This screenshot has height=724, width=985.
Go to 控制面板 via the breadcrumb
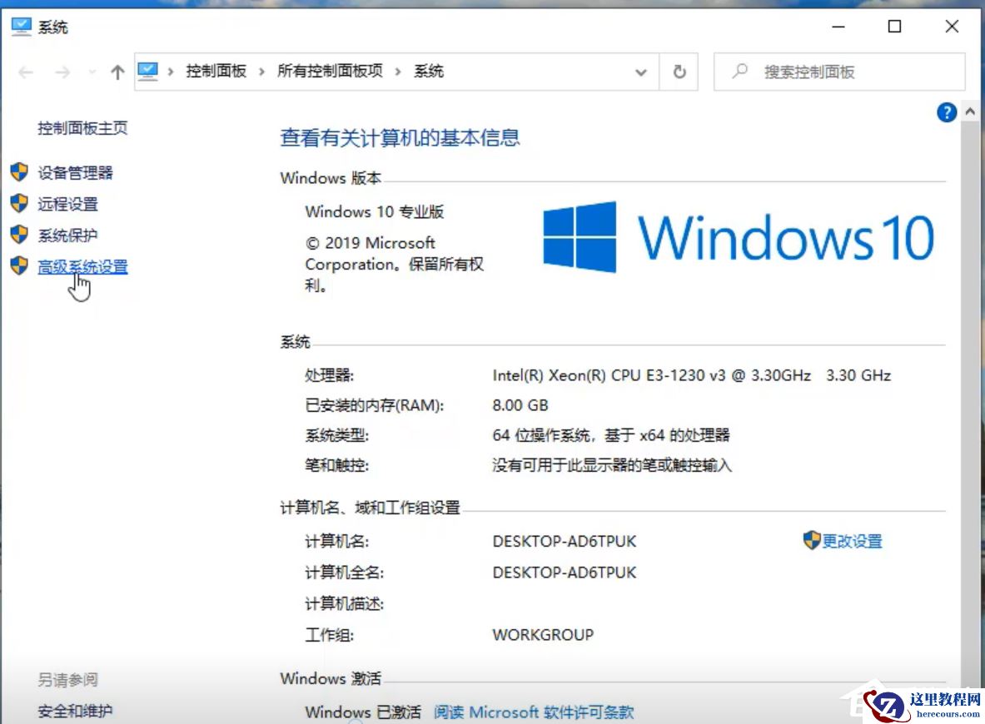coord(216,72)
